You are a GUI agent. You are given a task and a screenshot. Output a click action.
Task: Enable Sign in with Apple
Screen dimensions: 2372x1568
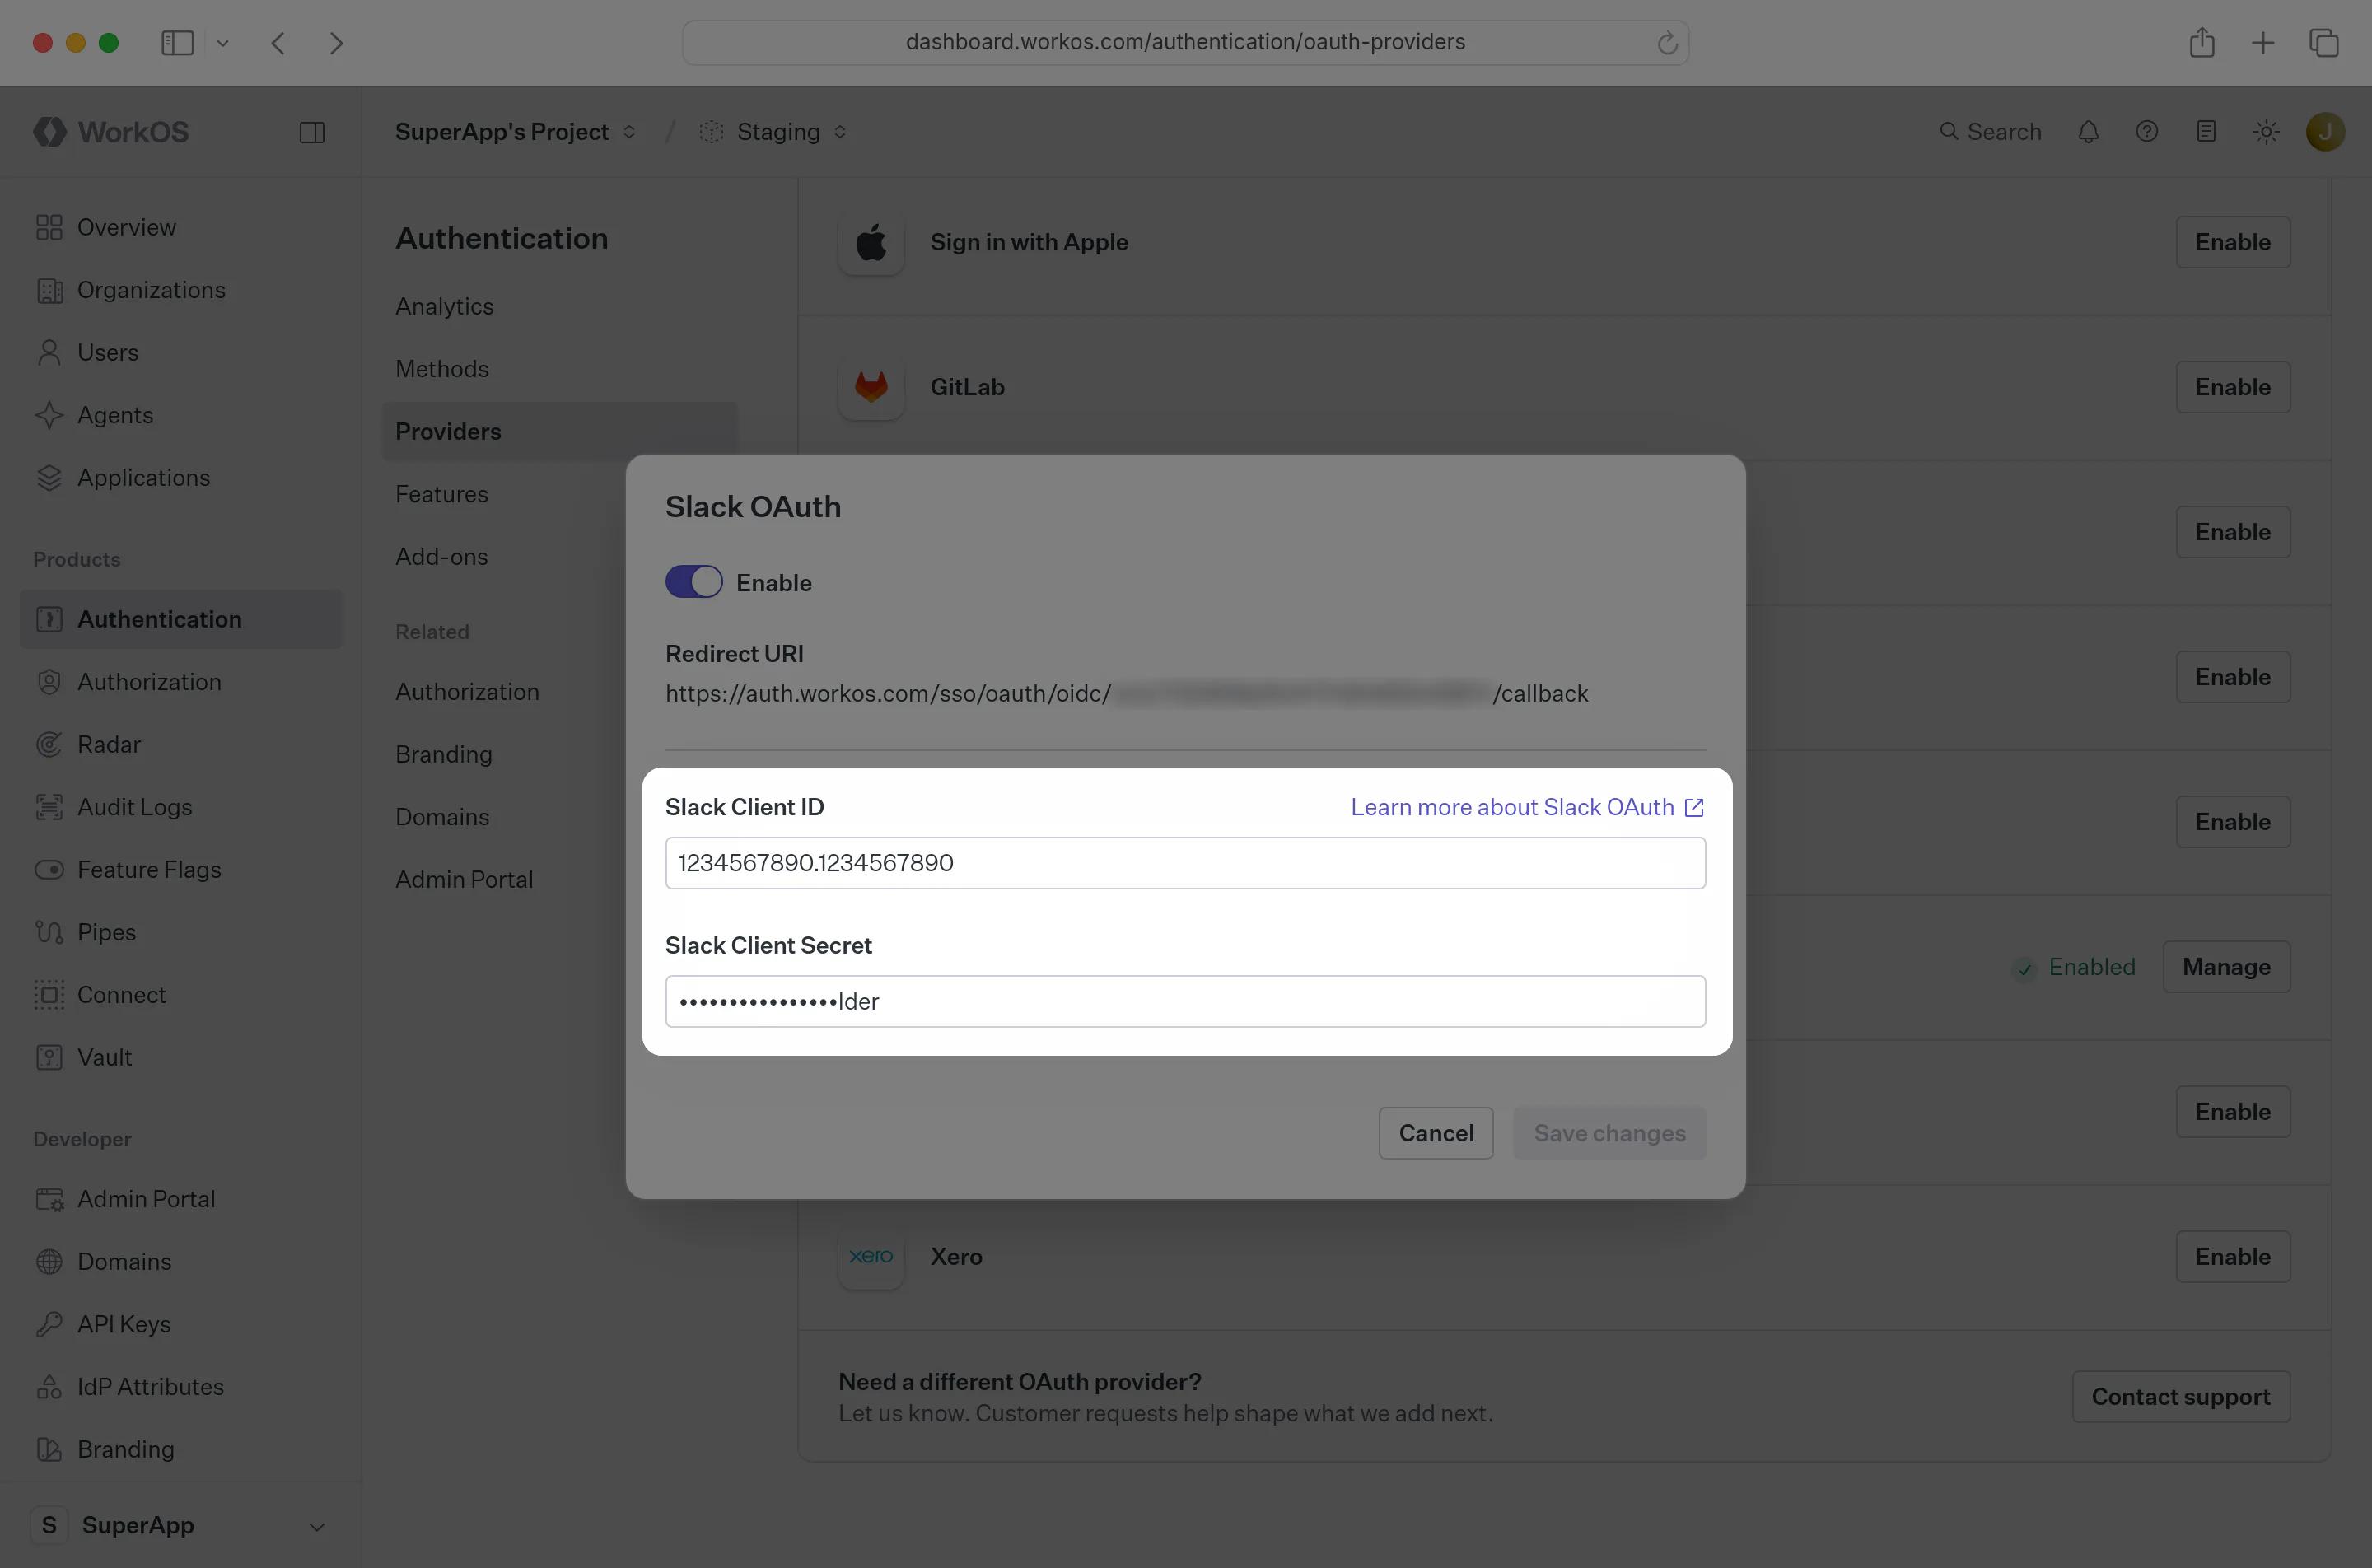(2232, 242)
